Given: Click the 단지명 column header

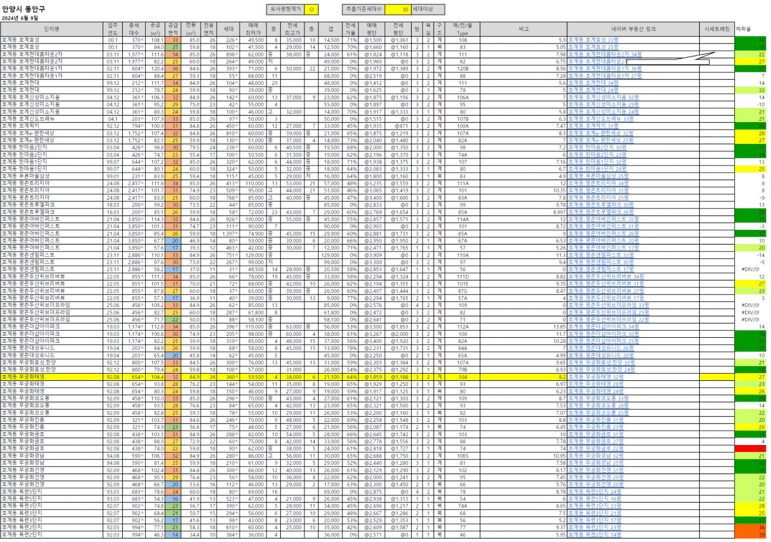Looking at the screenshot, I should tap(51, 29).
